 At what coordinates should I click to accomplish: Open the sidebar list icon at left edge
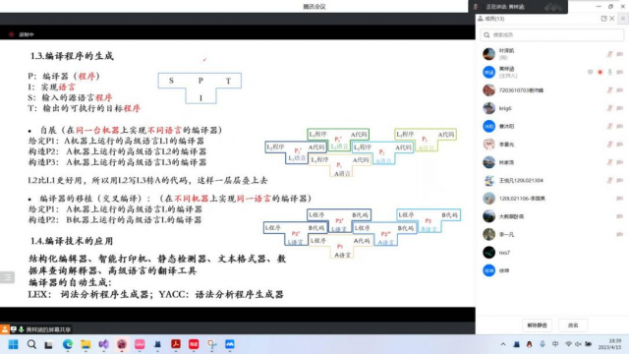[7, 277]
